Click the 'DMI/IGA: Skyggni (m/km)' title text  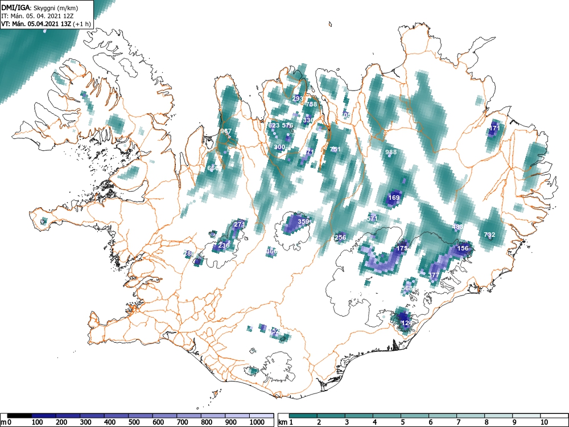40,7
